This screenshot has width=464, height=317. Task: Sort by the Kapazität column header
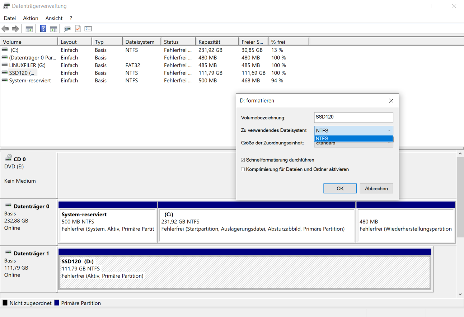[217, 42]
